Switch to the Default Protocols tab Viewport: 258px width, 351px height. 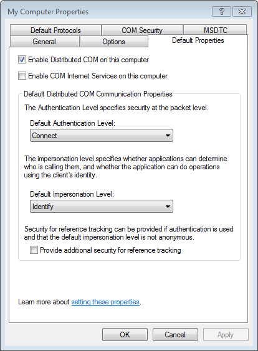(x=55, y=30)
